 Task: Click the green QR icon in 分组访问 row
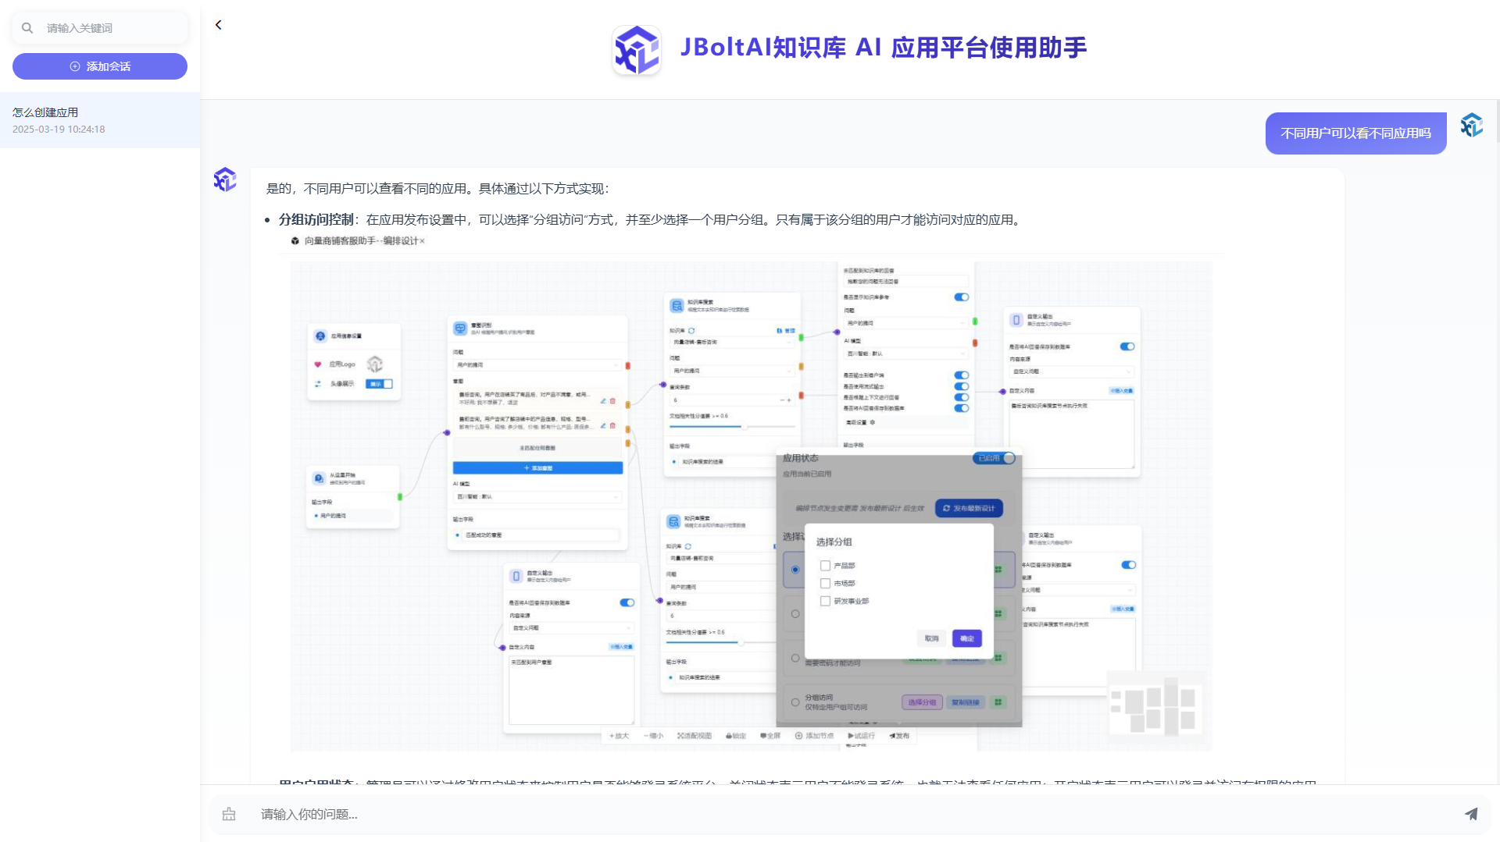(x=998, y=702)
